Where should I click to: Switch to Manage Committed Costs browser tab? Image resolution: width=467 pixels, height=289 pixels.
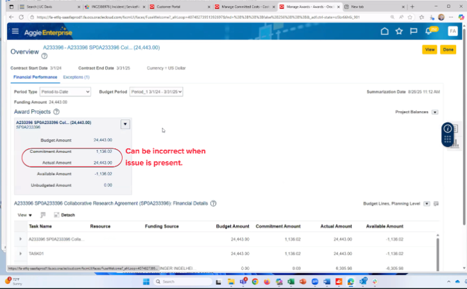[x=243, y=6]
